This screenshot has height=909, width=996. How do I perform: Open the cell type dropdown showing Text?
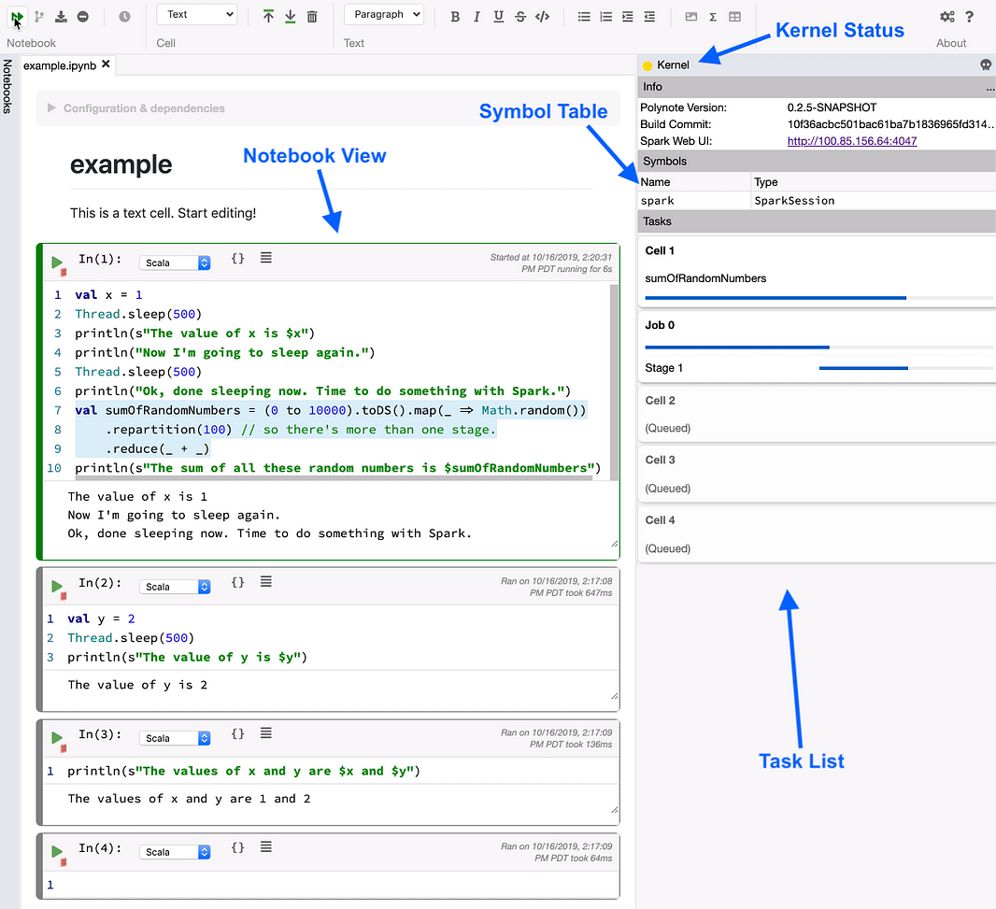click(x=197, y=15)
